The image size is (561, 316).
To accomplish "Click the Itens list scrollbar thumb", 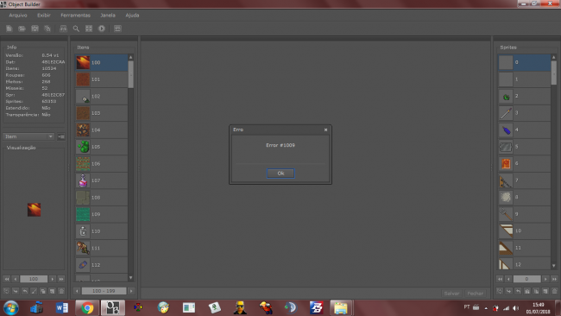I will pos(131,74).
